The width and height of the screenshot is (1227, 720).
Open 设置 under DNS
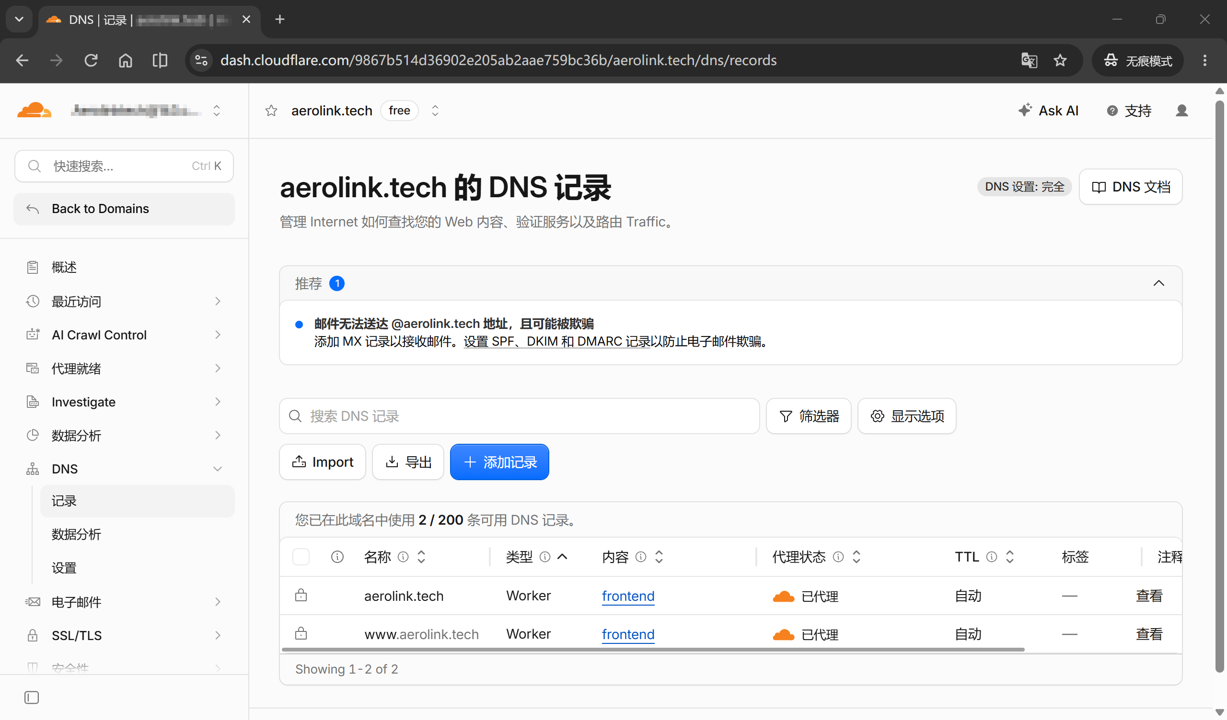coord(64,568)
